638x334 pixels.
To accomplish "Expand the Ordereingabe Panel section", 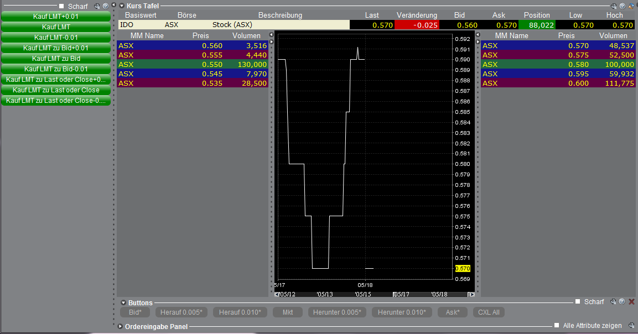I will 120,326.
